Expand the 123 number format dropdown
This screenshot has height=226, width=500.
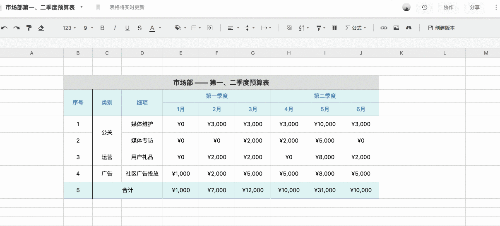pos(69,28)
